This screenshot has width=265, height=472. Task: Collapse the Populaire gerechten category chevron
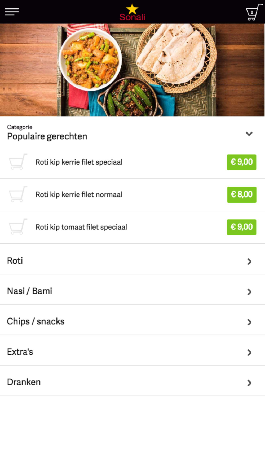pyautogui.click(x=249, y=134)
